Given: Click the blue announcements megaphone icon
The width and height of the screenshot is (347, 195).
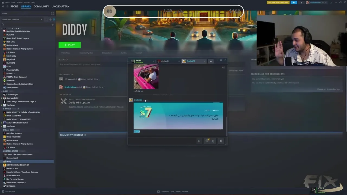Looking at the screenshot, I should [294, 2].
